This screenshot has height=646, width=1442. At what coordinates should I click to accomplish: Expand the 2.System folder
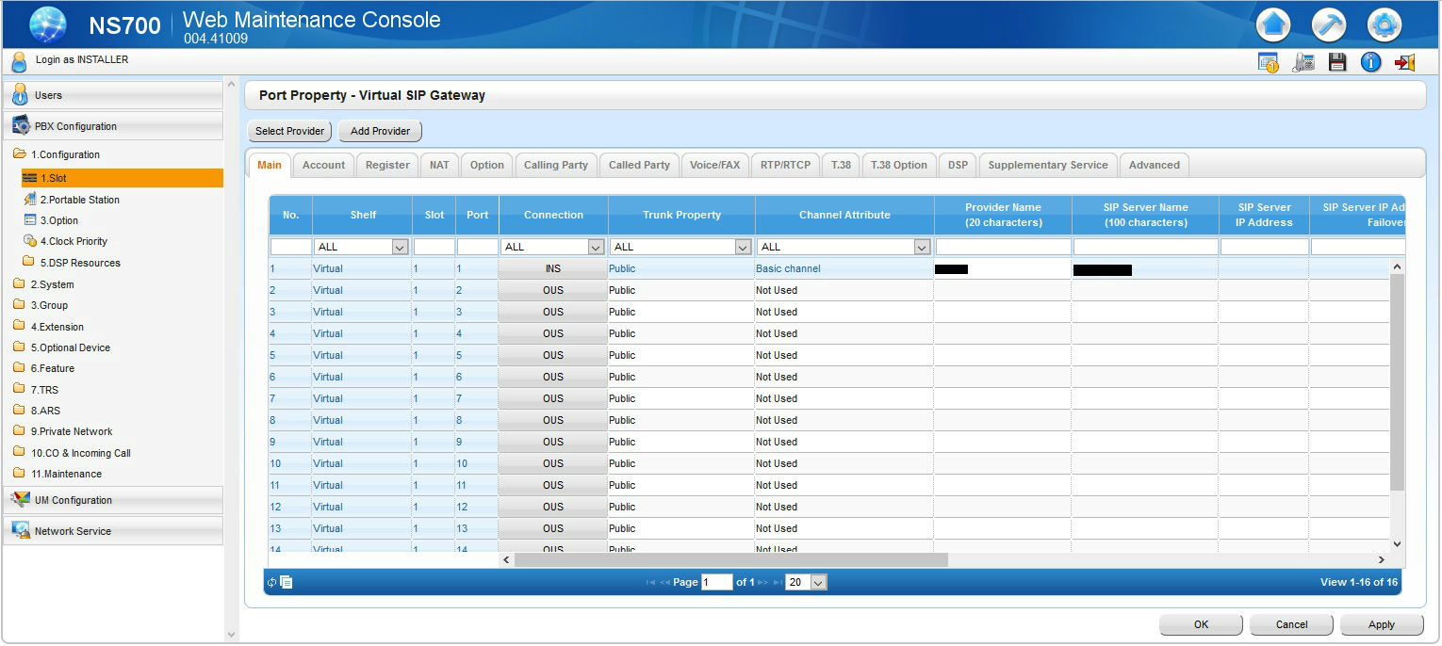[x=43, y=284]
